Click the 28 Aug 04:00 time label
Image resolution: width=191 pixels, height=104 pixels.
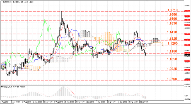click(80, 102)
